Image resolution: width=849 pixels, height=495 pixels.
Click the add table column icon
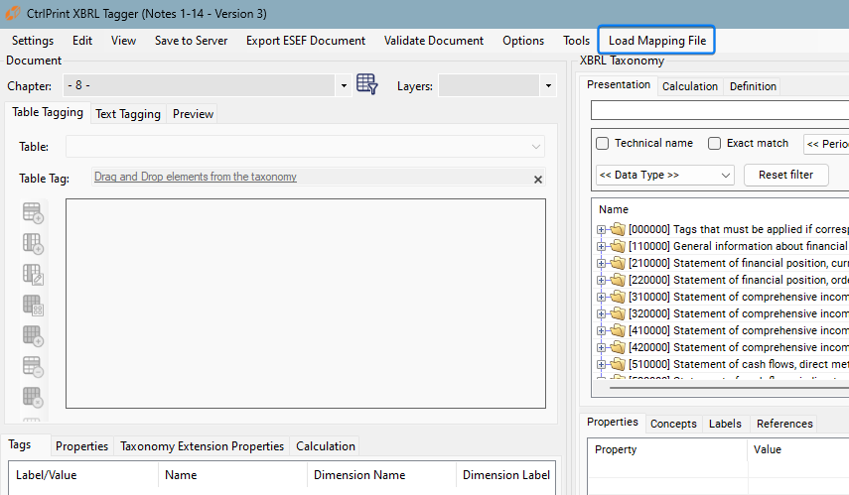[x=33, y=243]
